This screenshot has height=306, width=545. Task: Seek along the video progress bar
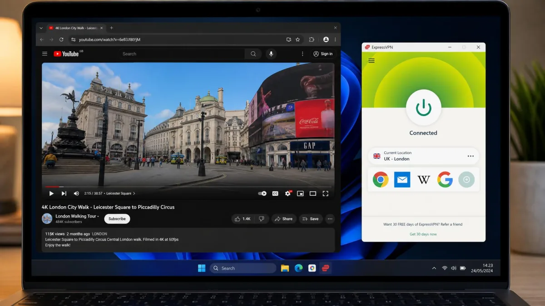(188, 187)
